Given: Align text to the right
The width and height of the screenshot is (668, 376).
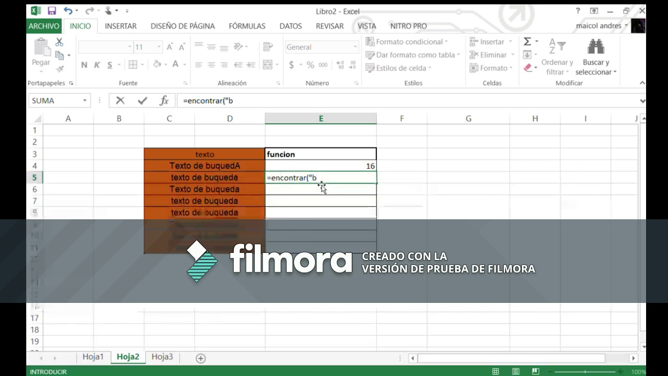Looking at the screenshot, I should pos(224,65).
